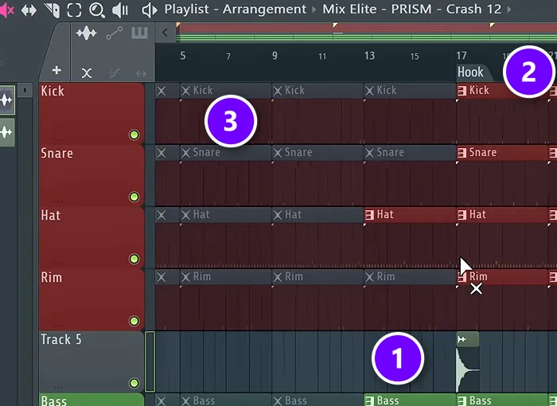This screenshot has width=557, height=406.
Task: Click bar 13 on the timeline ruler
Action: tap(369, 56)
